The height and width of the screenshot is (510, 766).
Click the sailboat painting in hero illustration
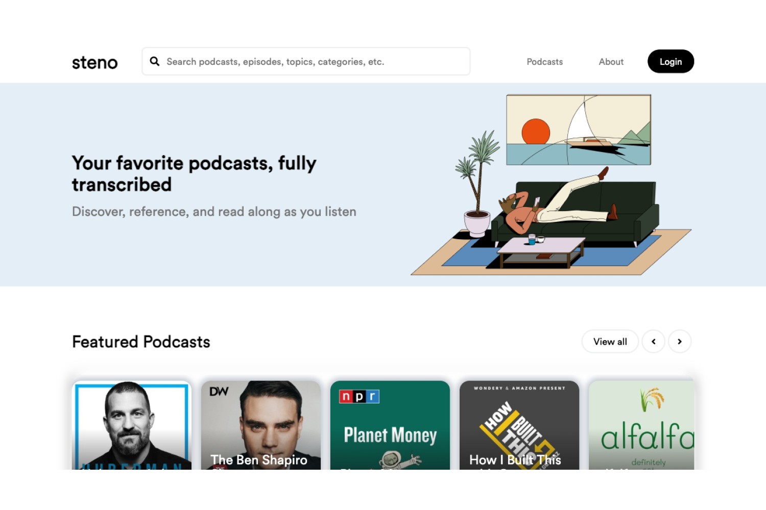pos(579,130)
